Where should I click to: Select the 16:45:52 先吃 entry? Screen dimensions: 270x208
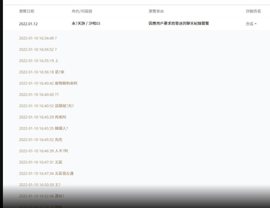[x=41, y=140]
